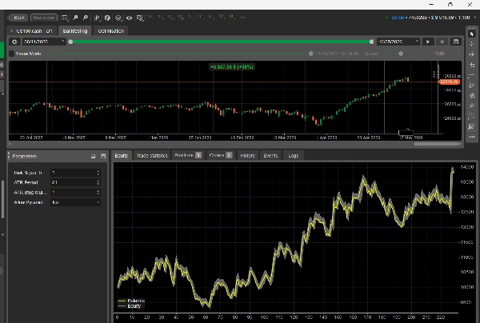The image size is (480, 323).
Task: Save parameters with panel disk icon
Action: 103,156
